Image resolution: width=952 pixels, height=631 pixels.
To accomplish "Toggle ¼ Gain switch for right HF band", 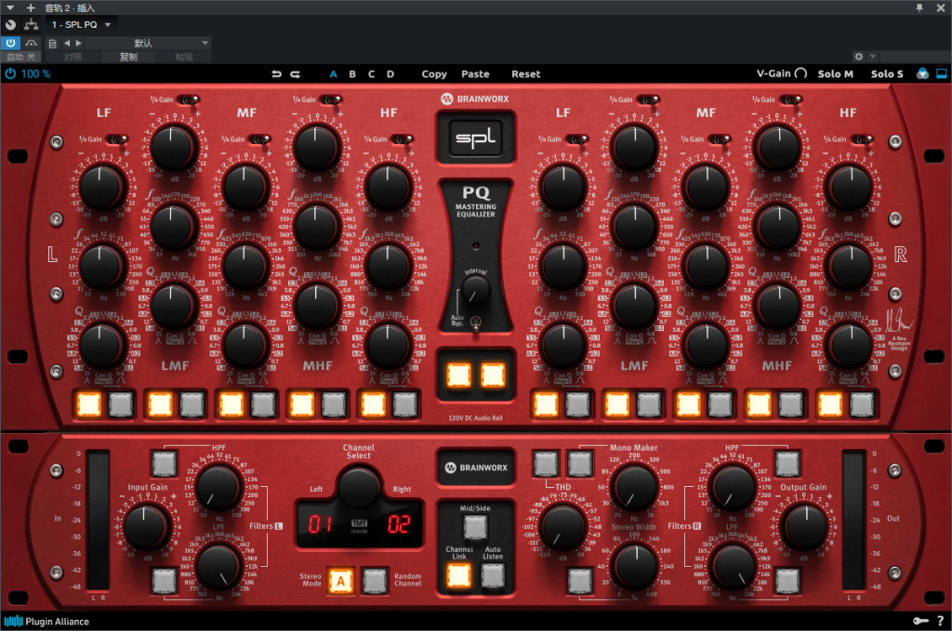I will (x=862, y=139).
